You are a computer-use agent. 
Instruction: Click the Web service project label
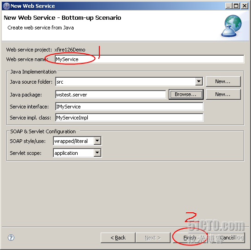(x=29, y=50)
